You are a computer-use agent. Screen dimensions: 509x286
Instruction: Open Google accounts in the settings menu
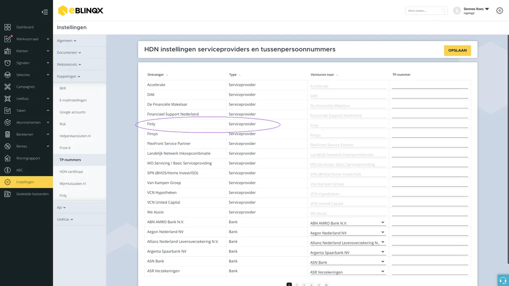(x=73, y=112)
